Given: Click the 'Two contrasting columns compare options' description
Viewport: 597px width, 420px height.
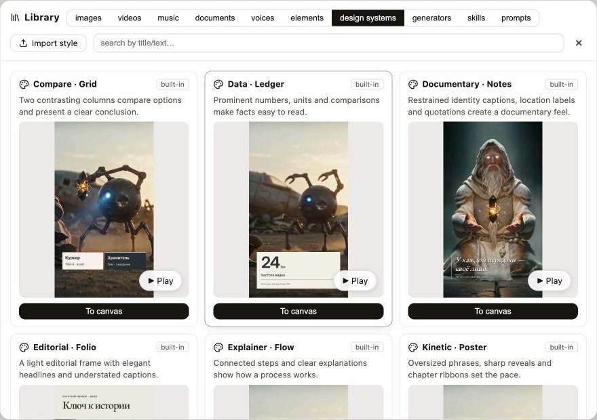Looking at the screenshot, I should point(100,106).
